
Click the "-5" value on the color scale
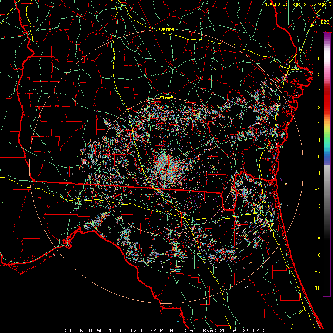tap(318, 239)
